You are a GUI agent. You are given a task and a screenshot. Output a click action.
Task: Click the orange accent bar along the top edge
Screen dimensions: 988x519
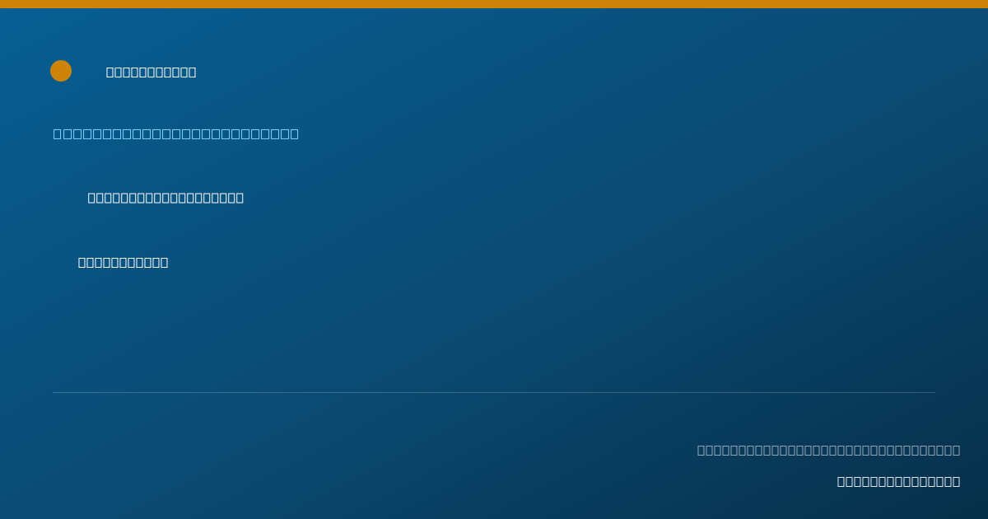point(494,4)
